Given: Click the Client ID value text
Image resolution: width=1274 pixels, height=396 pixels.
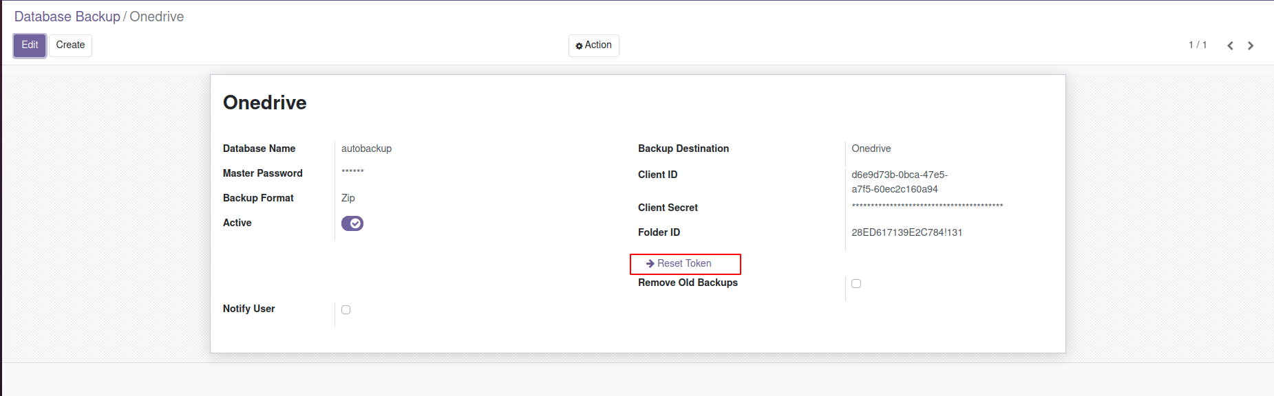Looking at the screenshot, I should pos(899,181).
